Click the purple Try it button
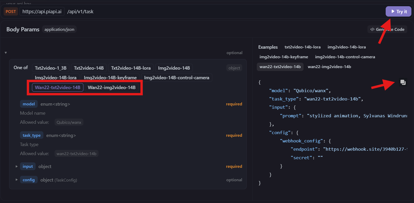 (398, 12)
